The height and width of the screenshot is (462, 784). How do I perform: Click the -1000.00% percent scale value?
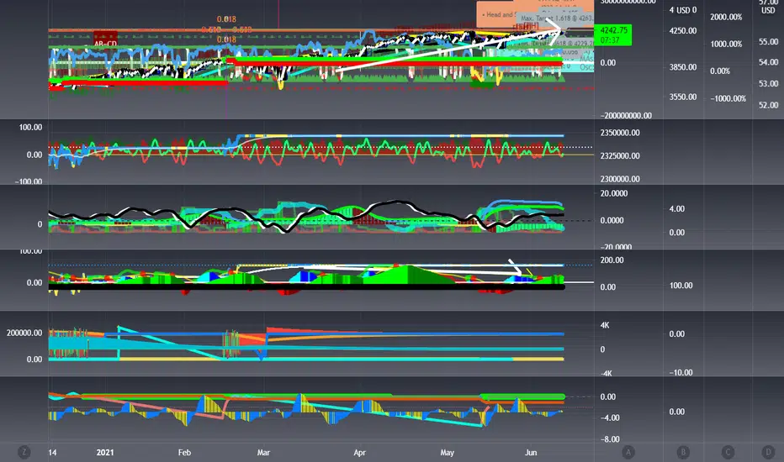728,99
